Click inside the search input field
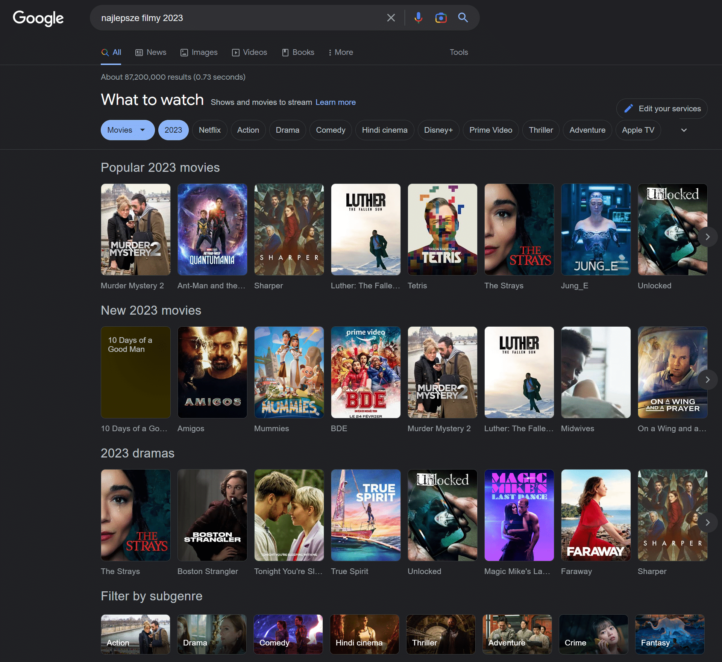The image size is (722, 662). tap(241, 18)
